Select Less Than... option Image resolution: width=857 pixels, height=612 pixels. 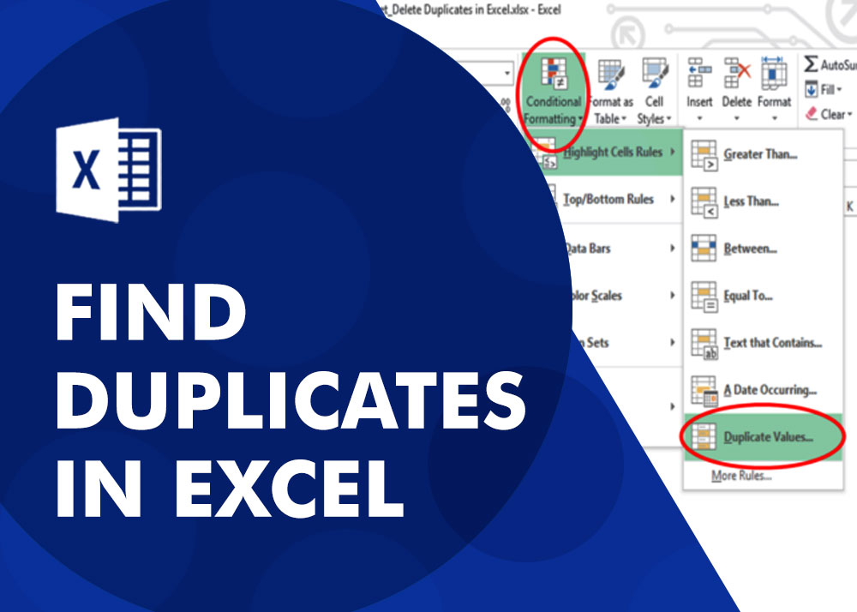tap(763, 202)
